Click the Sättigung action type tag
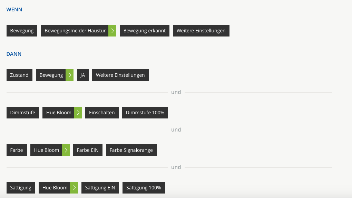Image resolution: width=352 pixels, height=198 pixels. 21,188
